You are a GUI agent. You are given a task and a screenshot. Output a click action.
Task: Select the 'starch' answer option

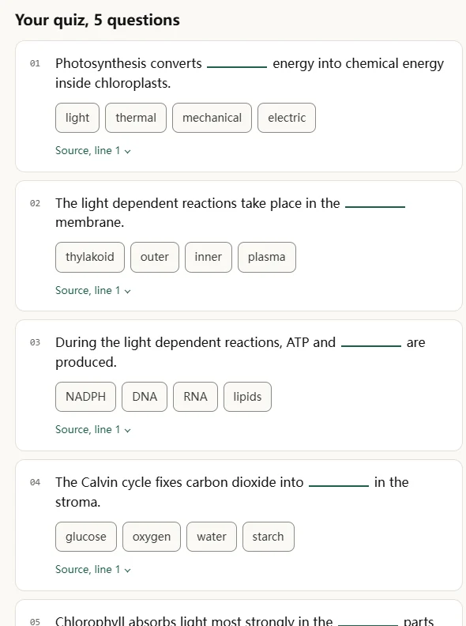(268, 537)
